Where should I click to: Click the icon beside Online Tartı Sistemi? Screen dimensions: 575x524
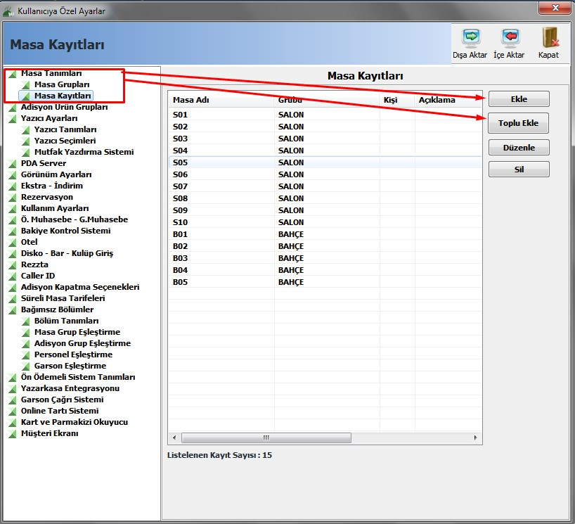(13, 411)
